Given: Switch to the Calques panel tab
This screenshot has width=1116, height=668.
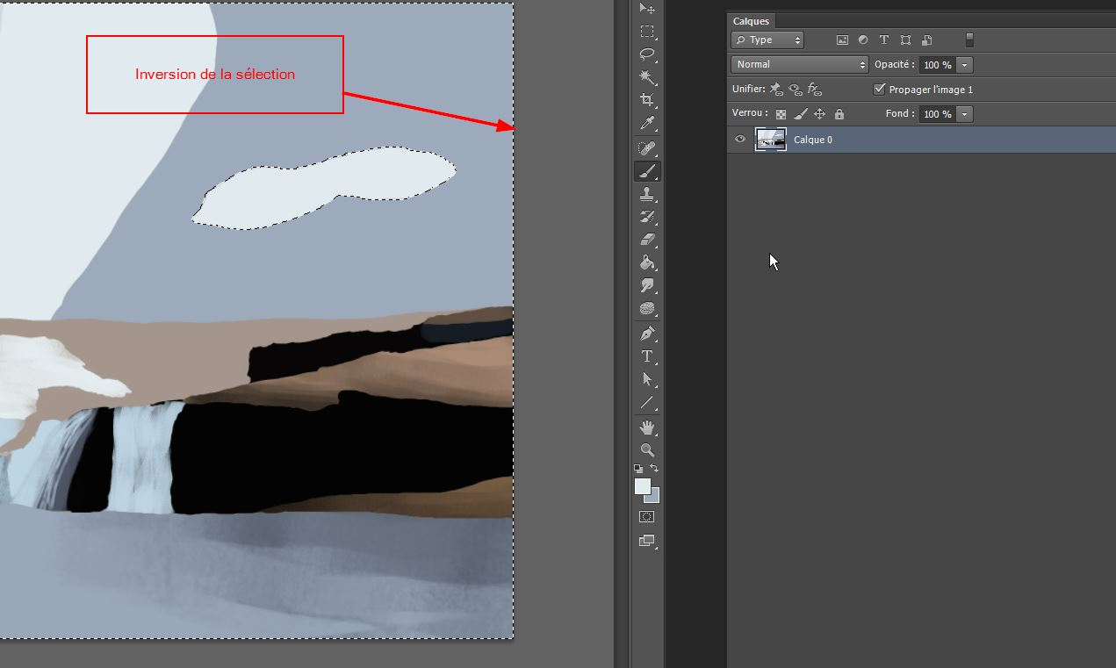Looking at the screenshot, I should [751, 21].
